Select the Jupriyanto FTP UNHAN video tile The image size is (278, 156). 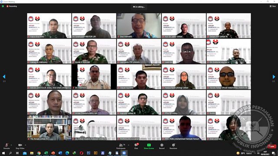[139, 51]
